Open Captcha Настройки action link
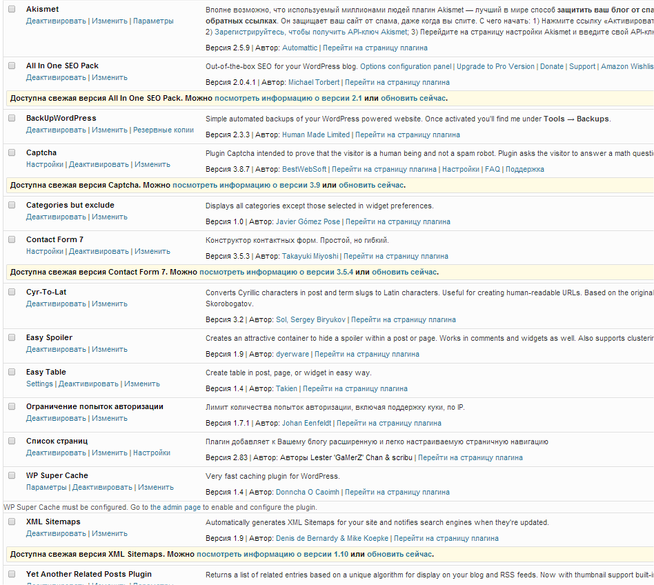This screenshot has height=585, width=654. pyautogui.click(x=45, y=165)
